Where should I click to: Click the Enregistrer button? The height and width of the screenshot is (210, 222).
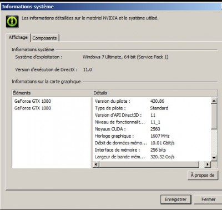[x=175, y=199]
